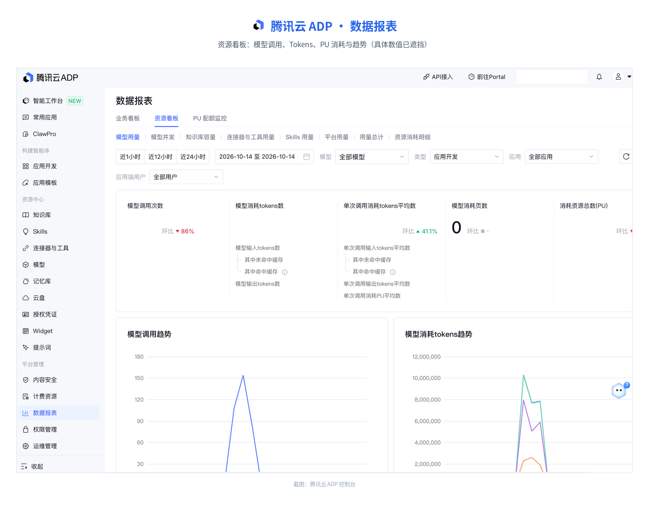
Task: Switch to the 知识库容量 sub-tab
Action: click(200, 137)
